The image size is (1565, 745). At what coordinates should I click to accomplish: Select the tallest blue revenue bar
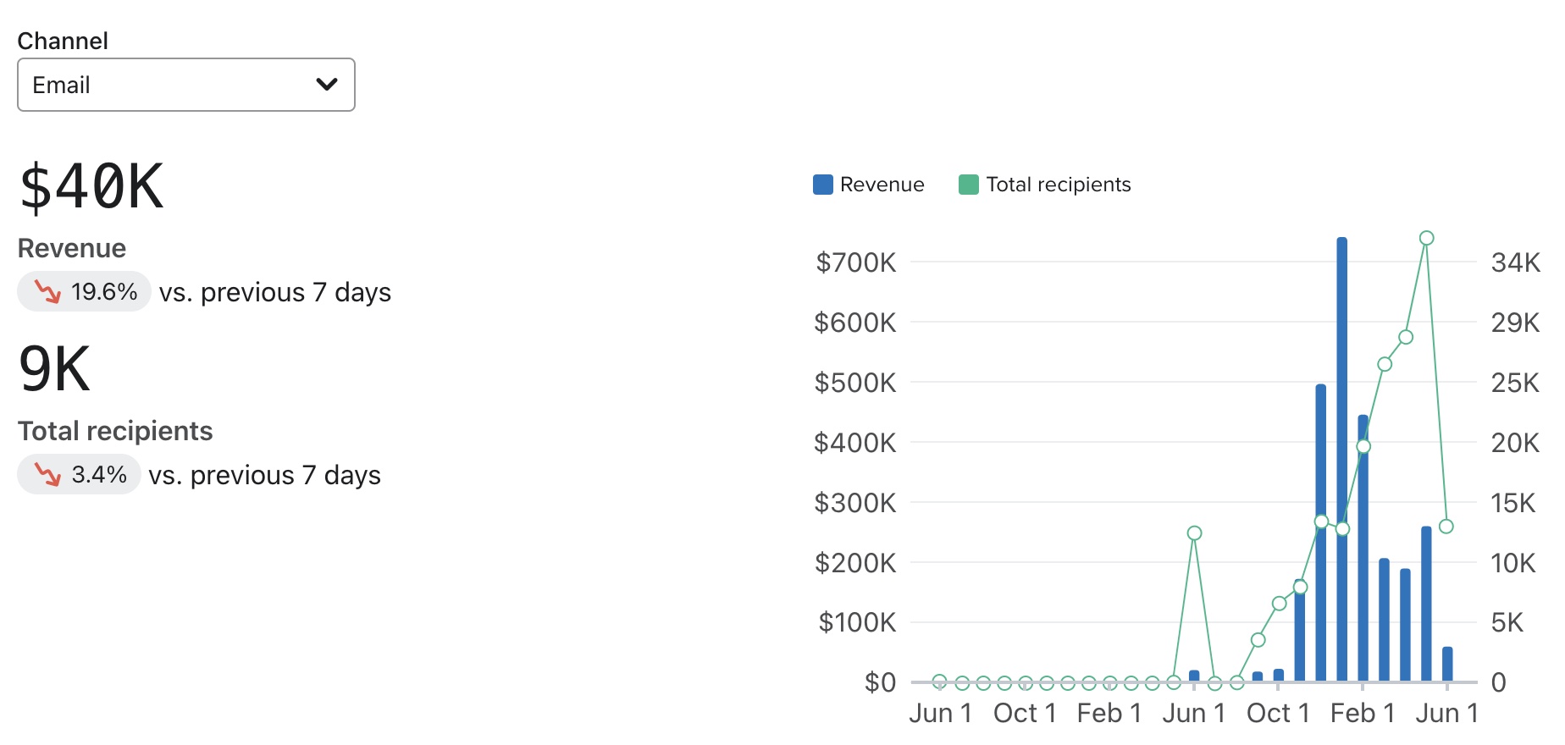(1341, 457)
